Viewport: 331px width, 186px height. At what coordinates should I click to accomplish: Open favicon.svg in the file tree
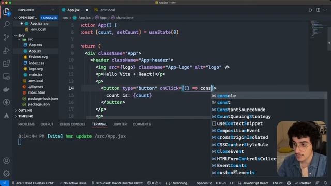click(x=38, y=57)
